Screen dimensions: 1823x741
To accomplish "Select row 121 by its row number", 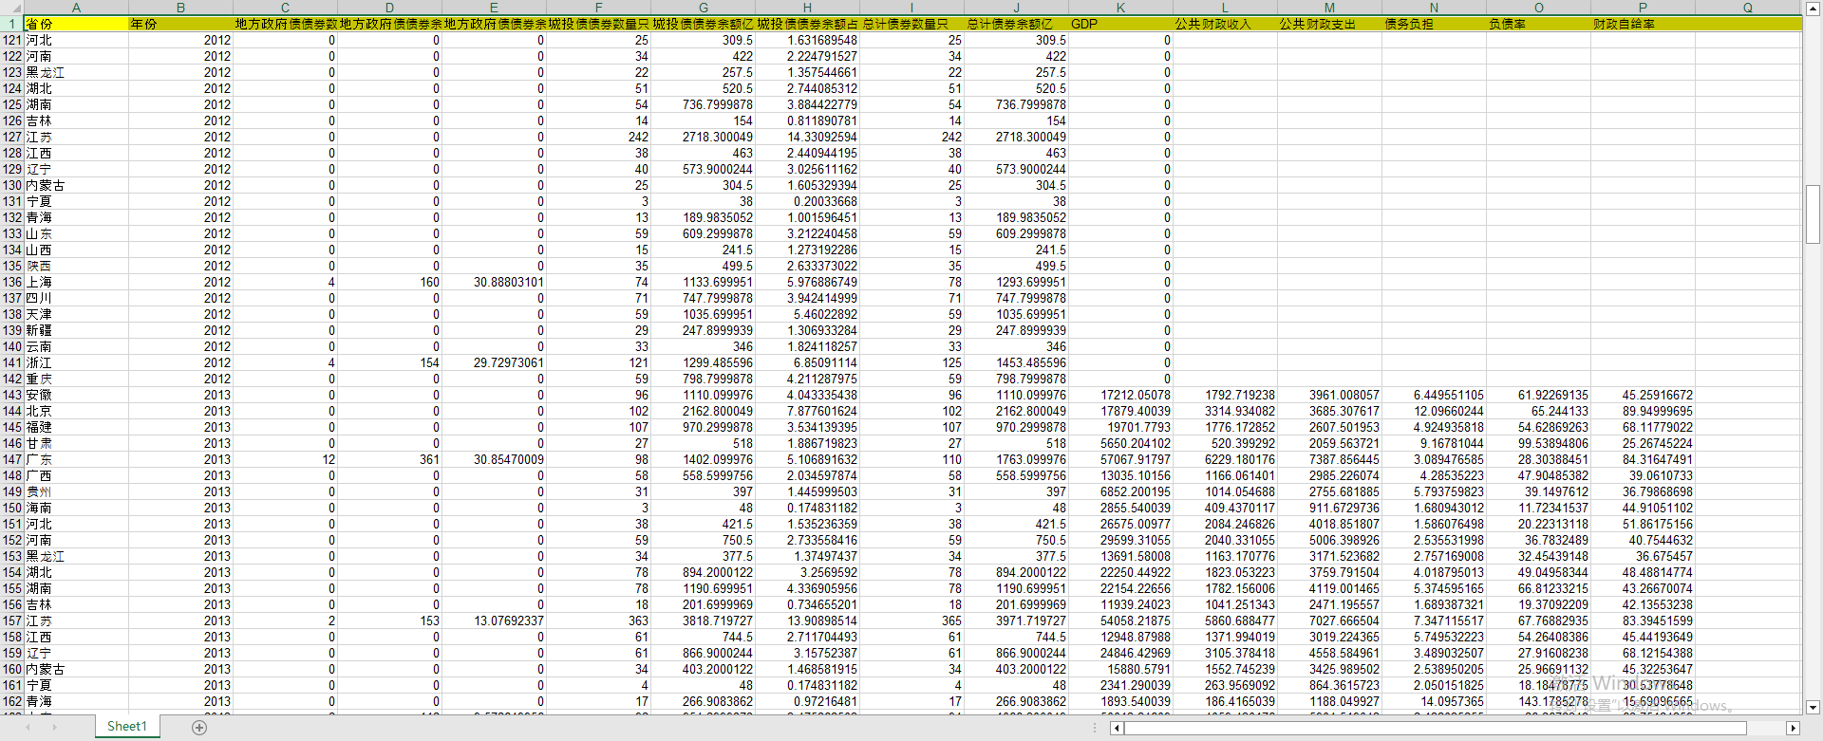I will [12, 41].
